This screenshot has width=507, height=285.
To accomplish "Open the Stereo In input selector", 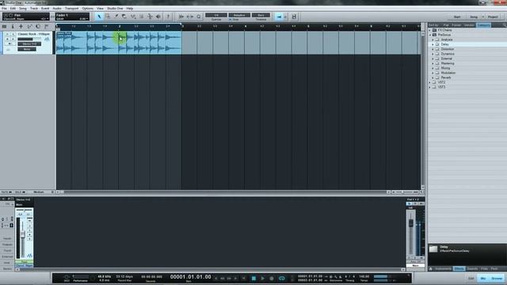I will pos(29,44).
